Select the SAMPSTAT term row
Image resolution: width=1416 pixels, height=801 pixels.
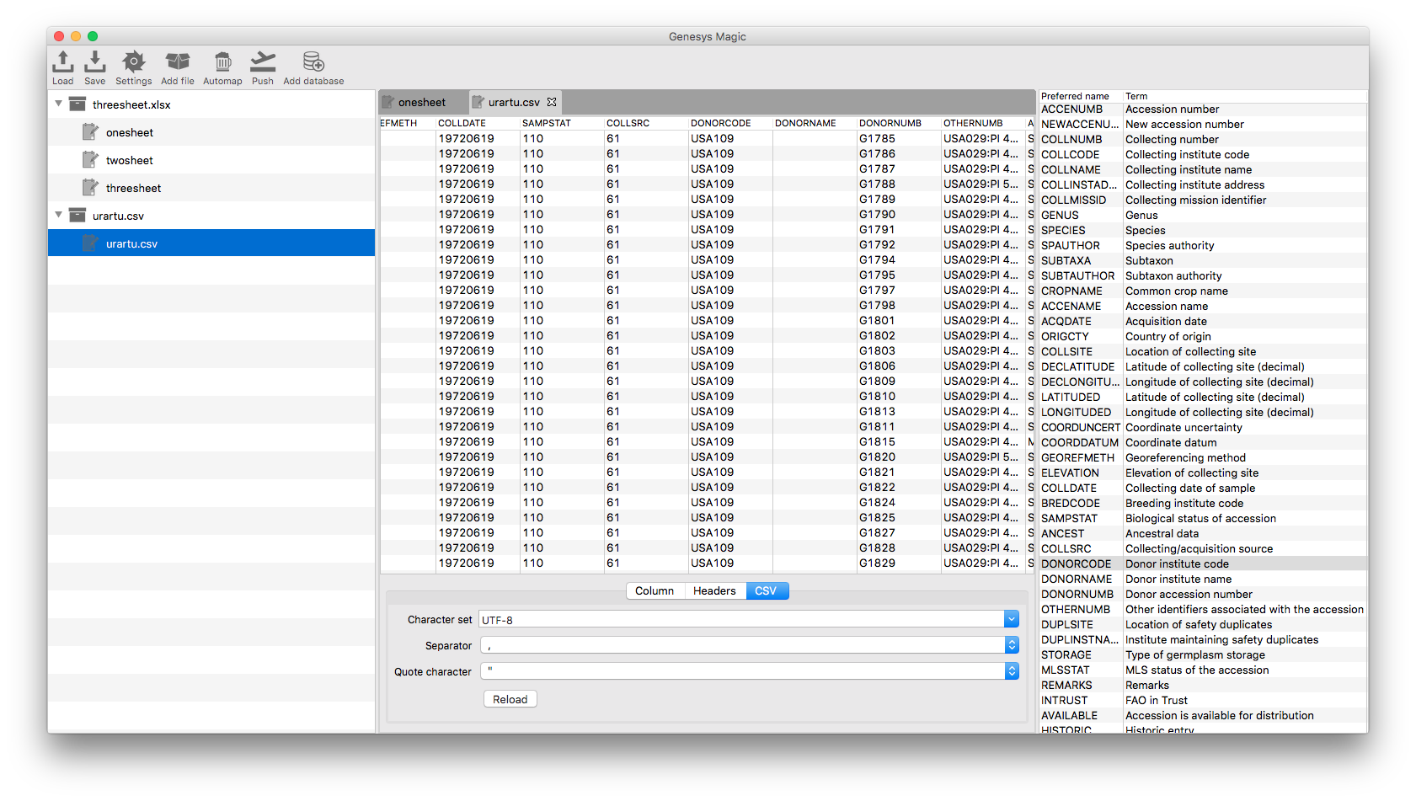click(x=1203, y=518)
